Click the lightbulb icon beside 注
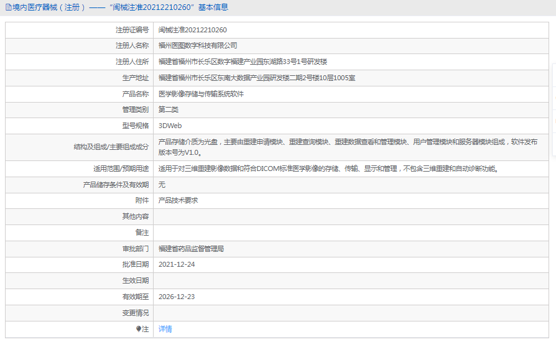 pyautogui.click(x=139, y=329)
